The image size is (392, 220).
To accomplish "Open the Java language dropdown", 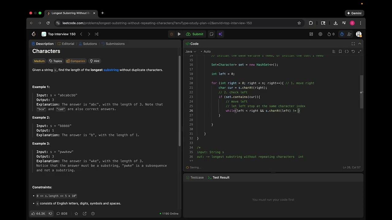I will click(x=191, y=51).
